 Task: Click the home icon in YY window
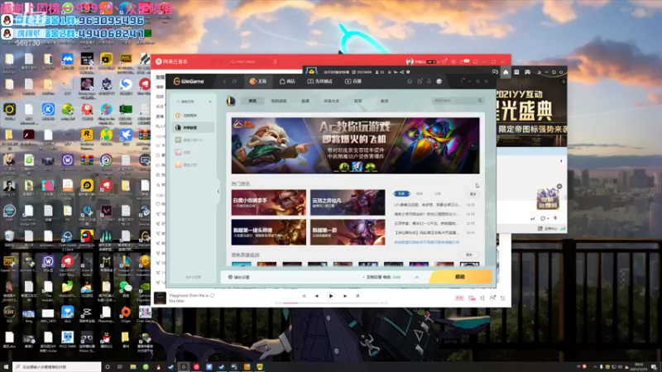click(506, 72)
